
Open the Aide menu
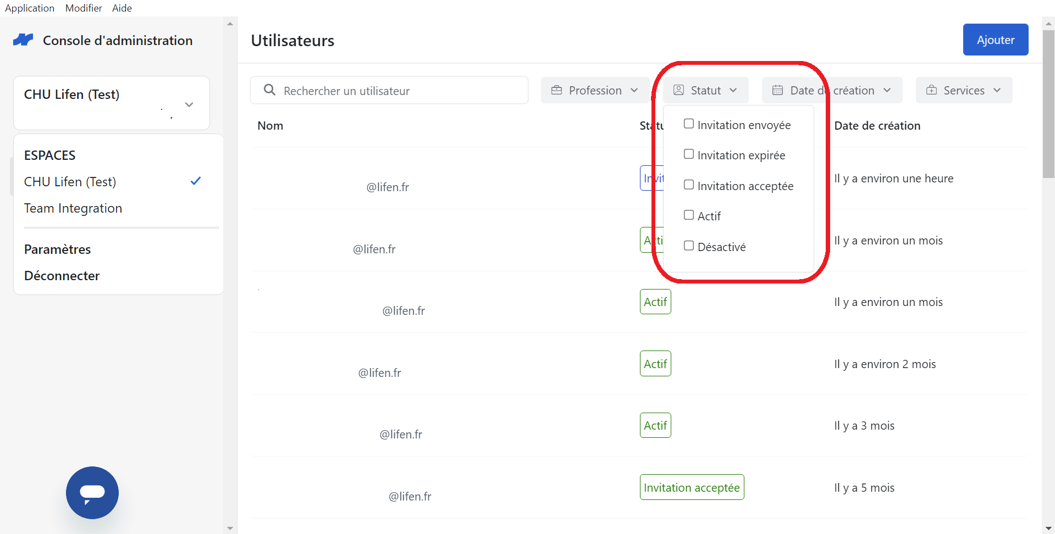point(122,8)
